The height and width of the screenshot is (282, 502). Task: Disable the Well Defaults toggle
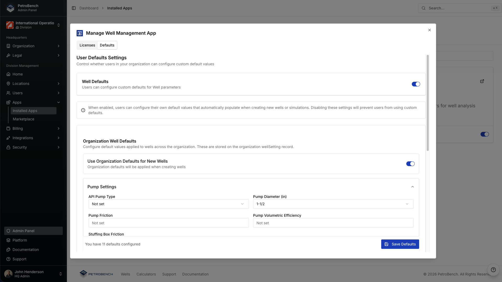[416, 84]
